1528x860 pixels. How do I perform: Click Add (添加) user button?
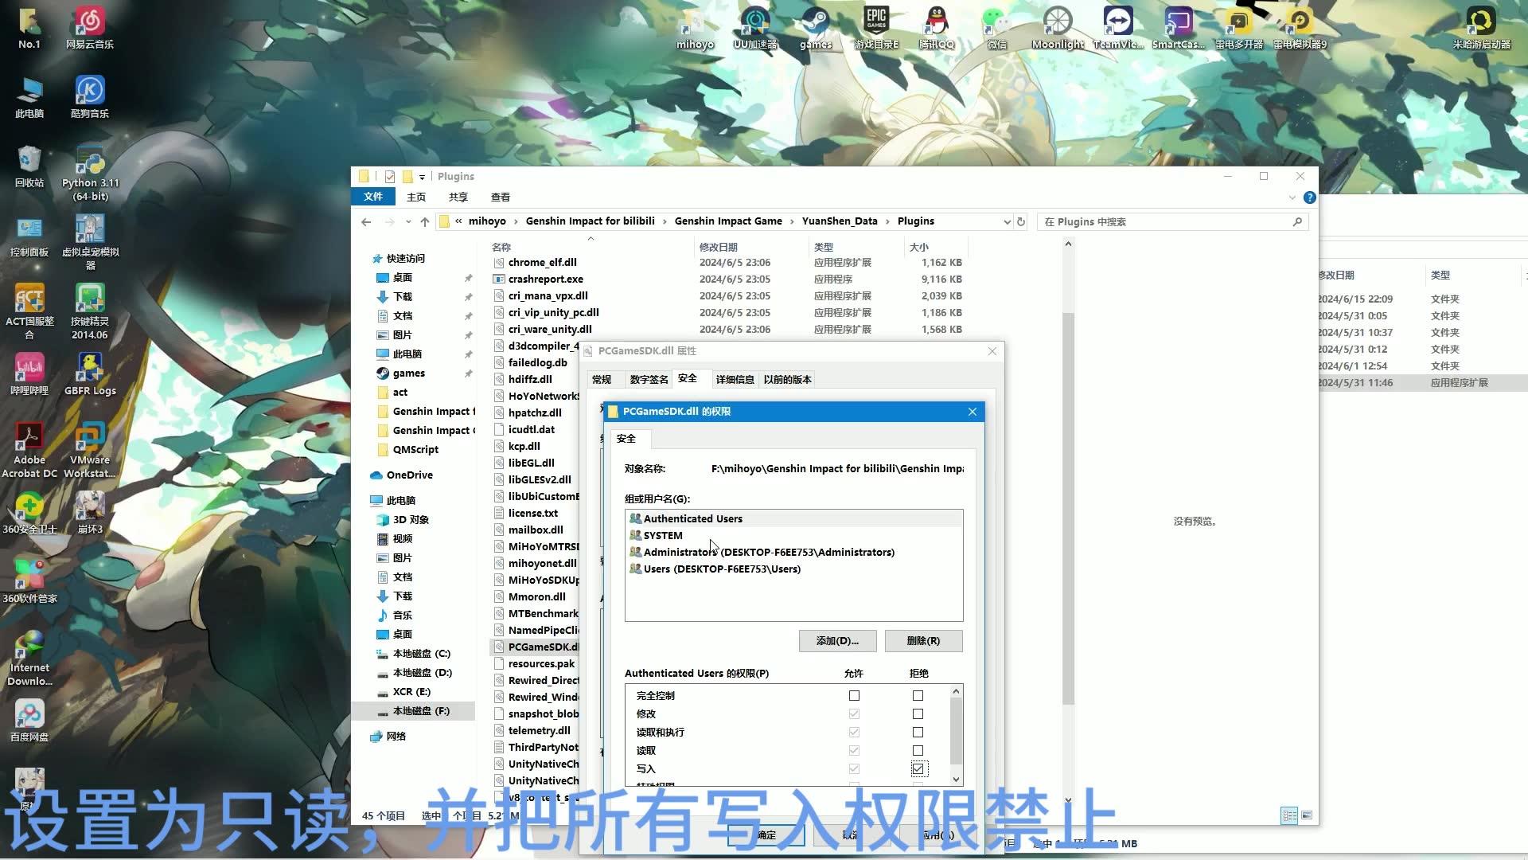tap(837, 641)
